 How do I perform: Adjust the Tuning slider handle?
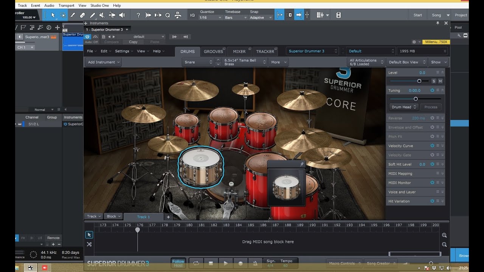click(x=416, y=99)
